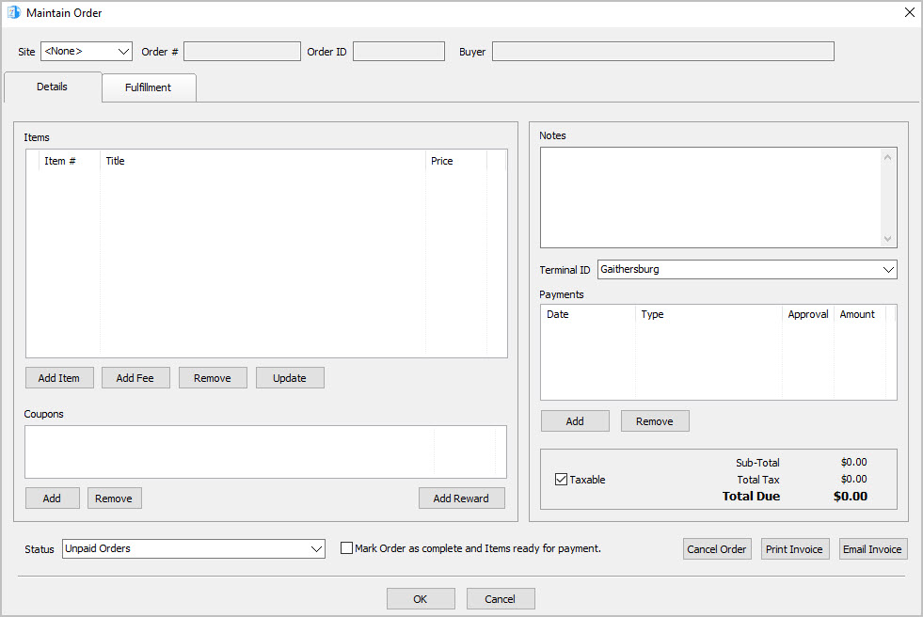Click the Title column header in Items
The height and width of the screenshot is (617, 923).
[263, 161]
